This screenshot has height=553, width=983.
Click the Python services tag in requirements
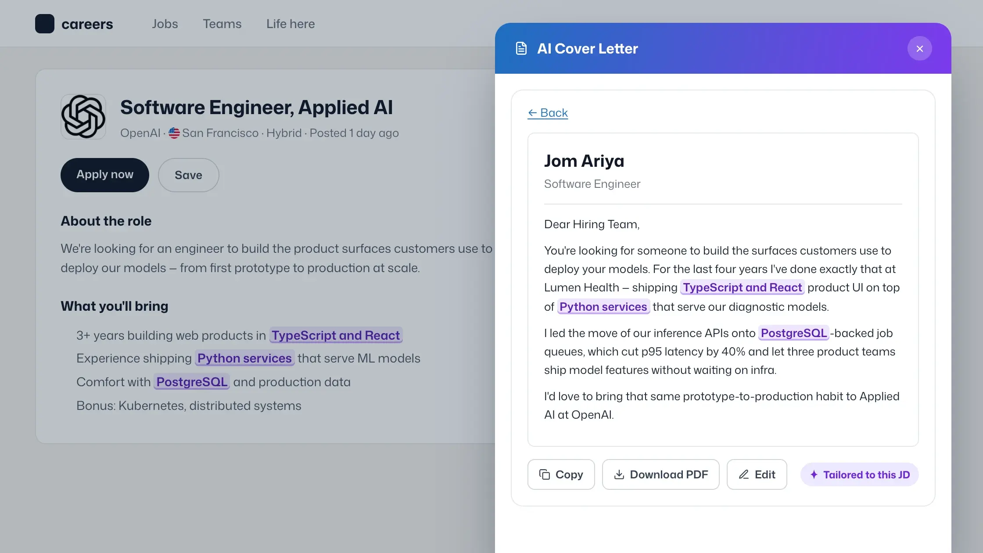[244, 358]
